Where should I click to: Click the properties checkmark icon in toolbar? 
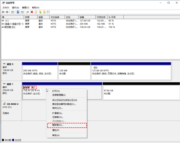(x=36, y=12)
